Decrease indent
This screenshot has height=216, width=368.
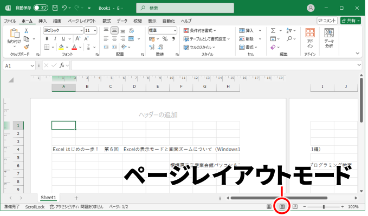click(x=106, y=47)
